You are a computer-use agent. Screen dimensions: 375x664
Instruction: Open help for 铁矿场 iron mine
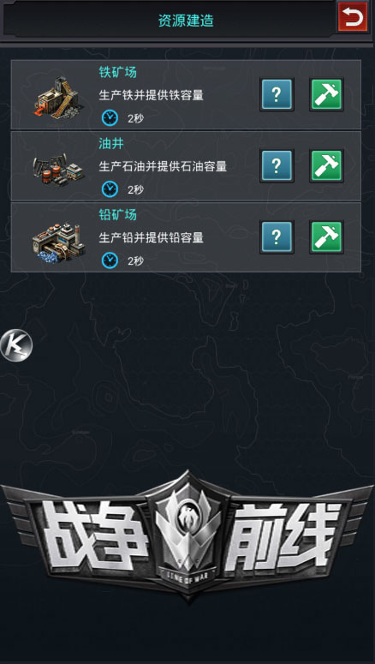[x=277, y=95]
